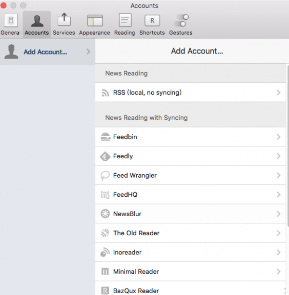Choose the BazQux Reader account label

[x=136, y=291]
